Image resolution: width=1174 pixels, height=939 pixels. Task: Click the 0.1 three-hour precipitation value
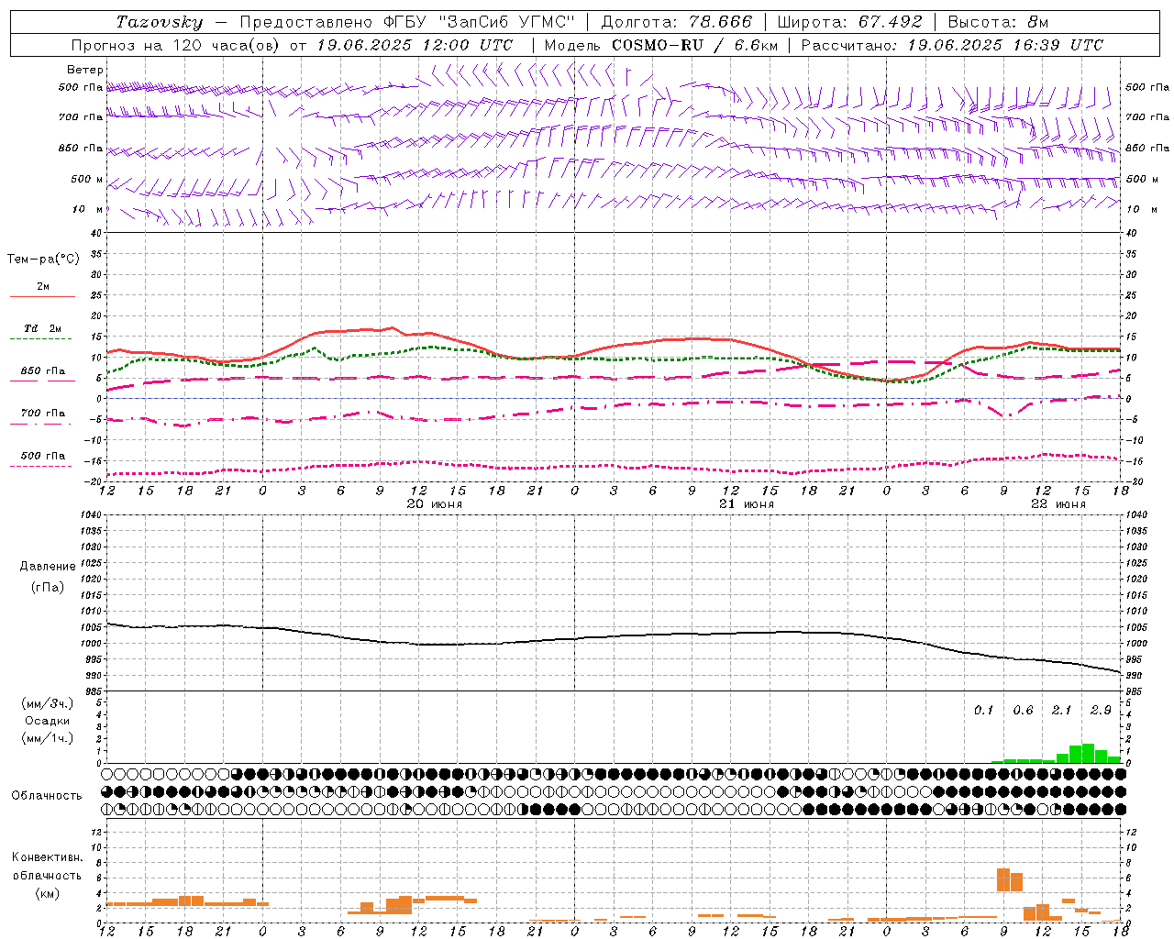click(x=984, y=710)
